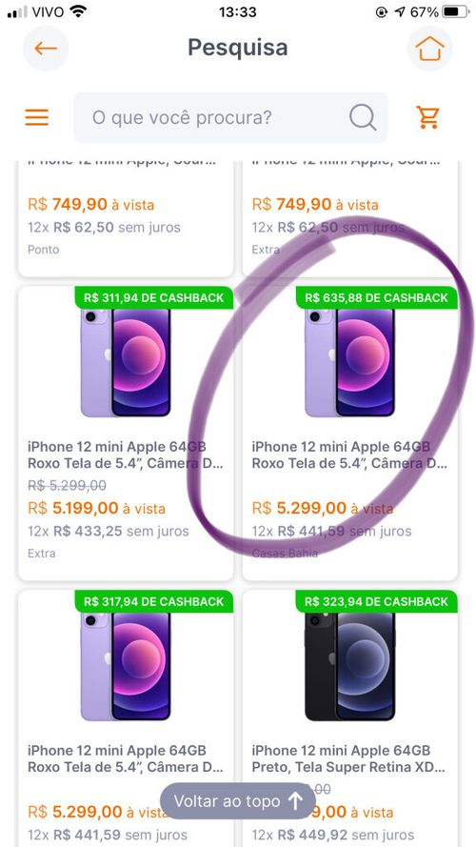Tap 'Voltar ao topo' button
This screenshot has width=476, height=847.
pyautogui.click(x=238, y=801)
